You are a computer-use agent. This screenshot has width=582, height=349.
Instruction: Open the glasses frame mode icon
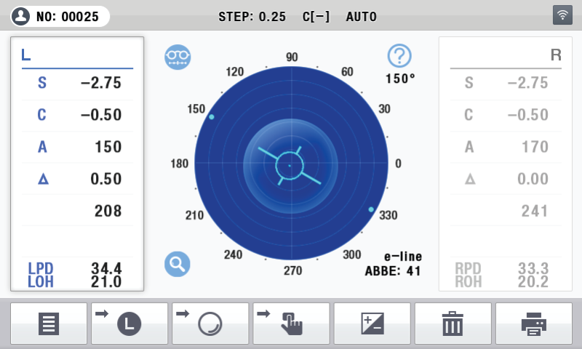(178, 56)
